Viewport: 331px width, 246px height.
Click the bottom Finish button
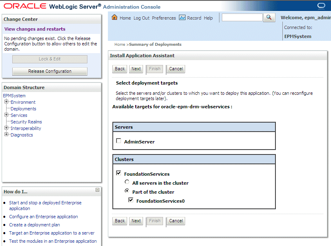tap(155, 221)
